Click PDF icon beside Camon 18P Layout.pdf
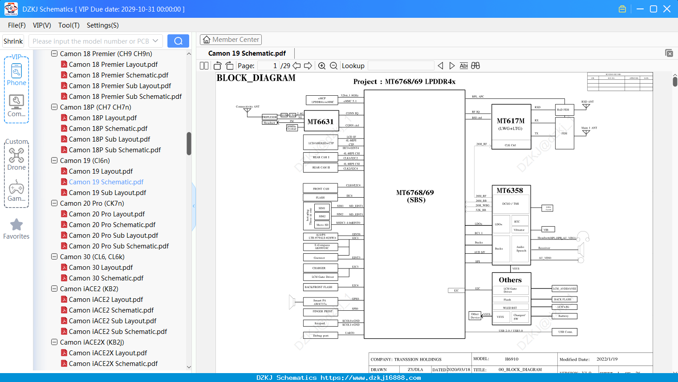This screenshot has width=678, height=382. coord(64,118)
